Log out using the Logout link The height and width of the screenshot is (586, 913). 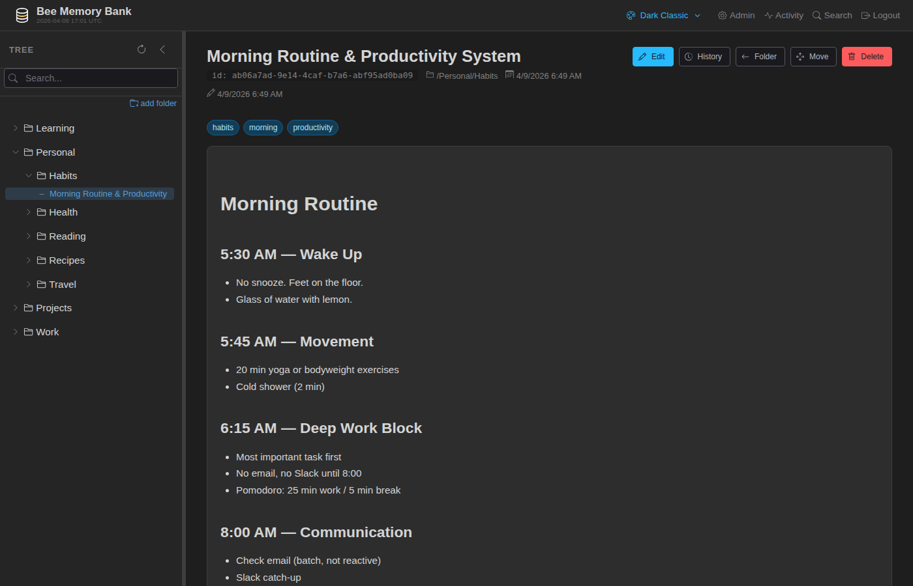(880, 16)
